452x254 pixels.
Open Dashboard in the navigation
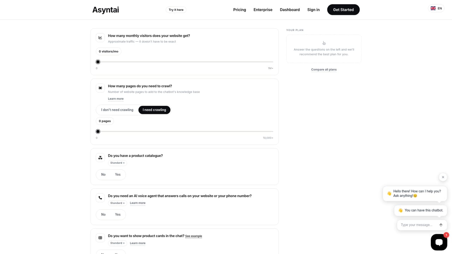tap(290, 10)
